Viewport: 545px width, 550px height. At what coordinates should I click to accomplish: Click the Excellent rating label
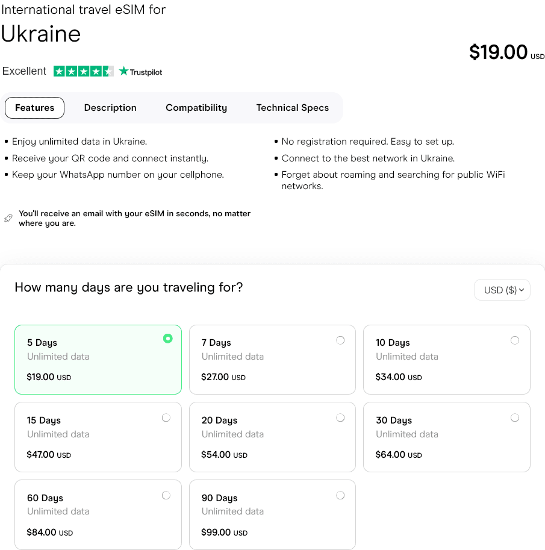click(x=24, y=71)
